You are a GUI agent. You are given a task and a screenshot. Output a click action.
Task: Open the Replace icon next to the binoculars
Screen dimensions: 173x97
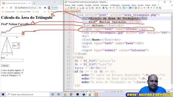click(x=106, y=8)
